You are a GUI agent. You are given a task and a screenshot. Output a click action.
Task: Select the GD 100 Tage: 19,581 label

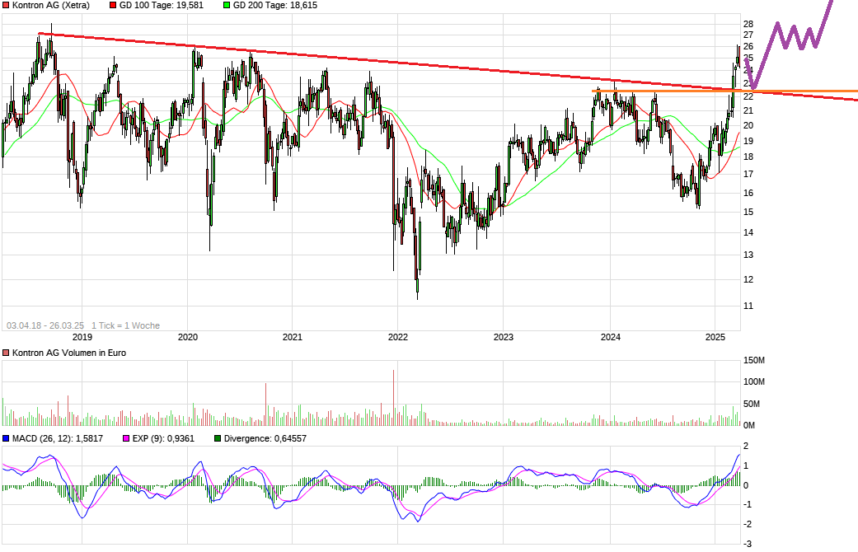[x=162, y=6]
